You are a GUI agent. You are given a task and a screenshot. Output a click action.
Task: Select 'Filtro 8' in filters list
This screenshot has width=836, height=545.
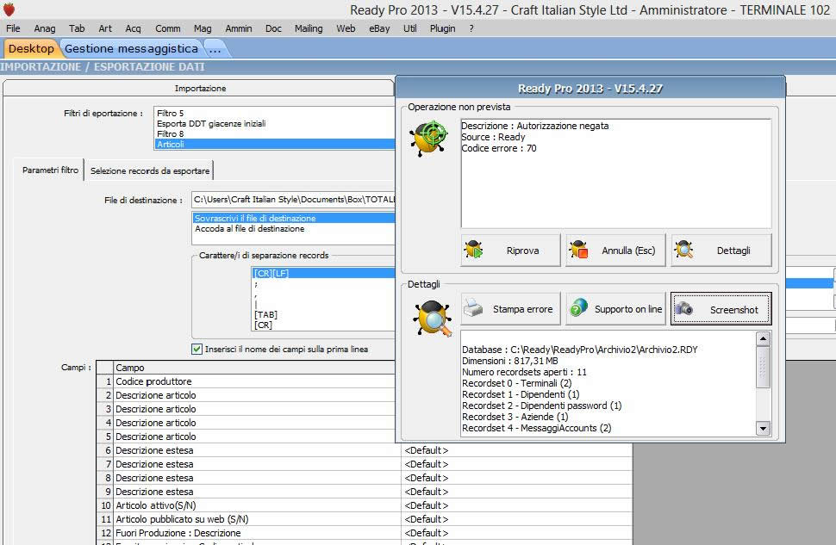coord(275,133)
